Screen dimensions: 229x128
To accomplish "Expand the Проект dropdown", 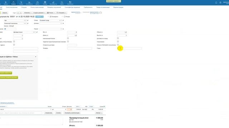I will [61, 29].
